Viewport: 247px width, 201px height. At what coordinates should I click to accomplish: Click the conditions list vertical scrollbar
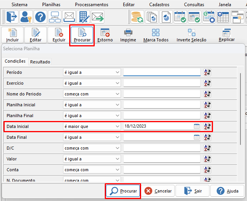coord(240,109)
